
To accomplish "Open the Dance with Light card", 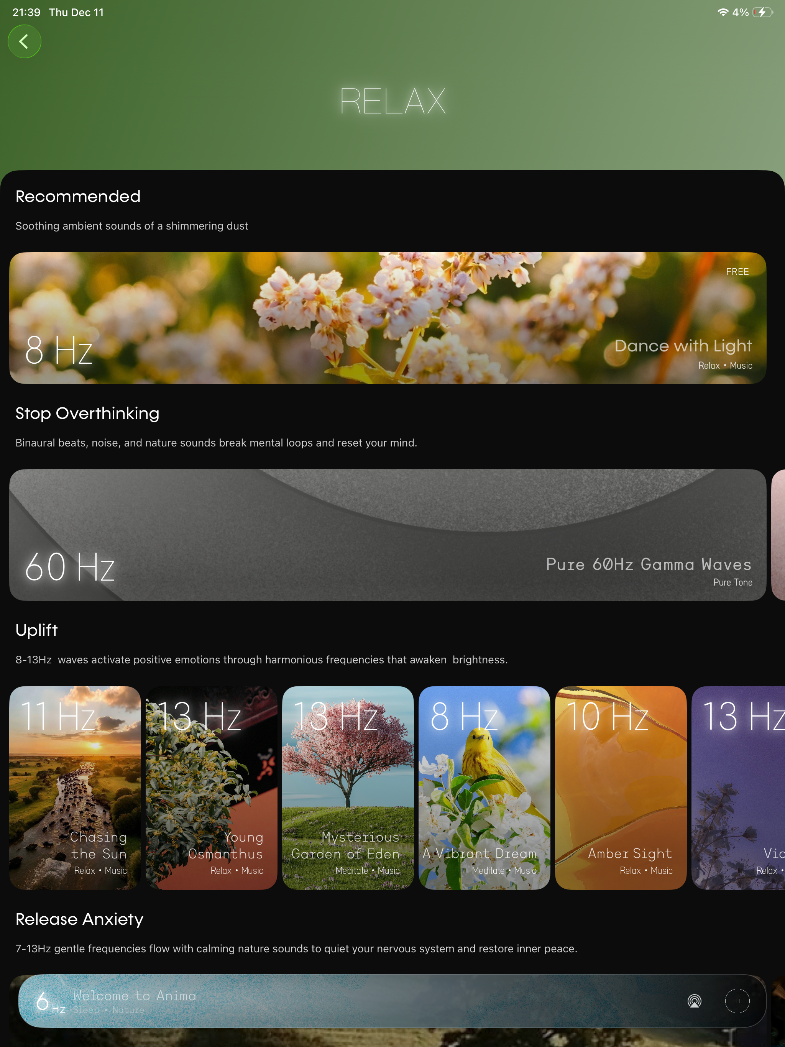I will click(388, 318).
